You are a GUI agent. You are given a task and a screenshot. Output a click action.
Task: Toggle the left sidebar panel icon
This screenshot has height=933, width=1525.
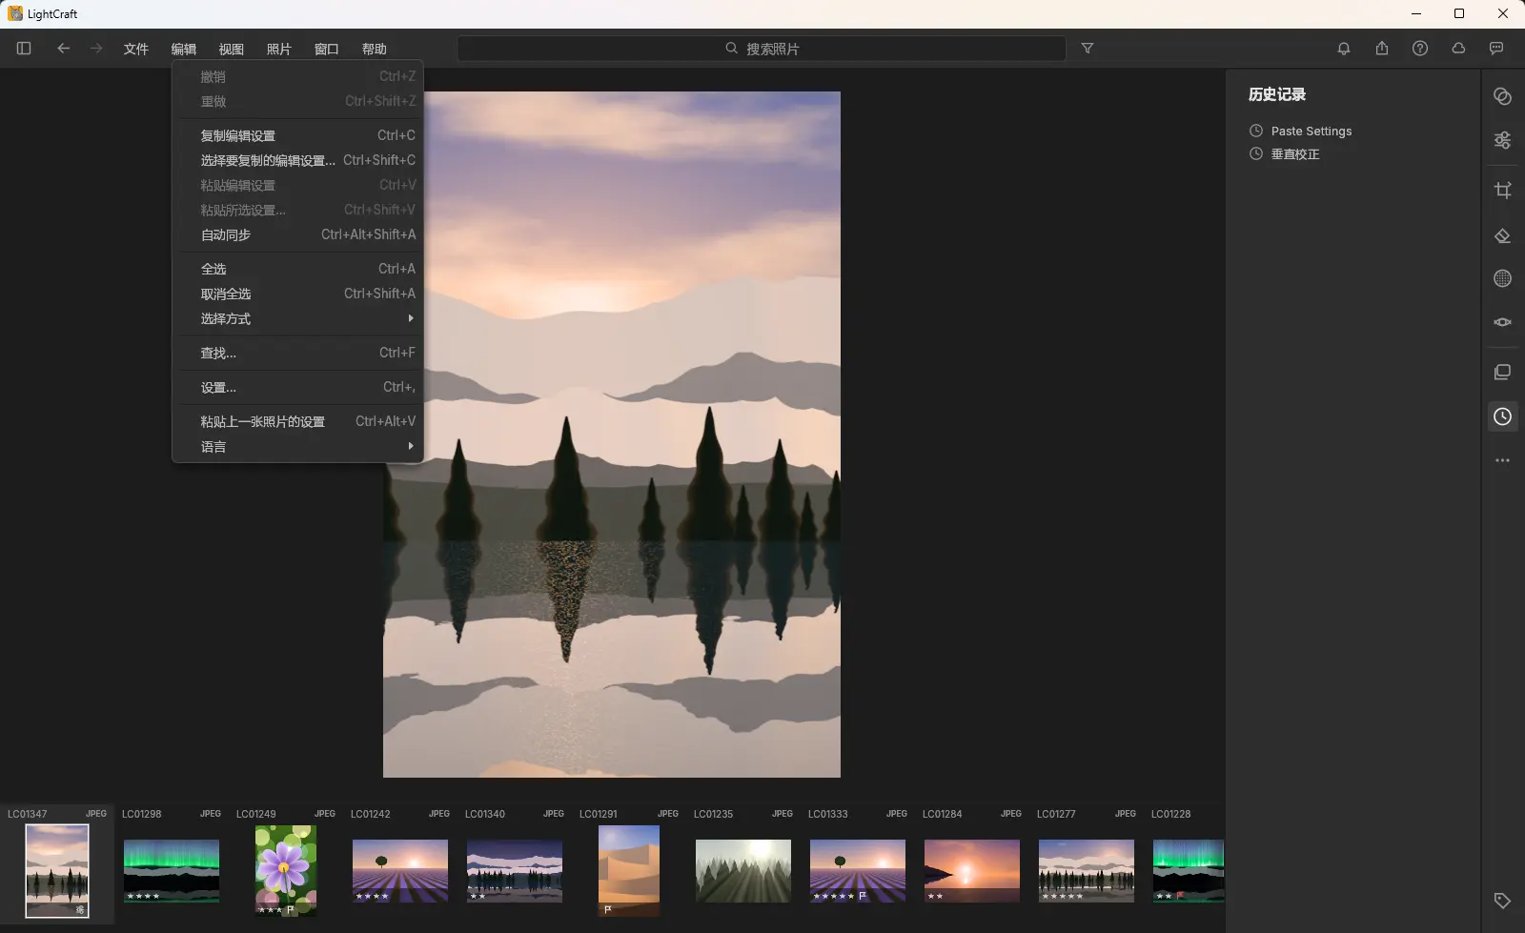pos(24,49)
